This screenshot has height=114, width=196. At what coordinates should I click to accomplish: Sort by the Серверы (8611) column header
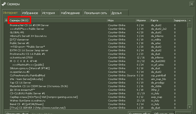pyautogui.click(x=57, y=20)
